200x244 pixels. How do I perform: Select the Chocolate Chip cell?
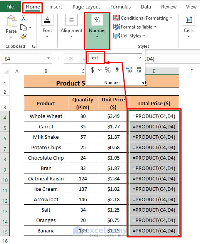[46, 158]
